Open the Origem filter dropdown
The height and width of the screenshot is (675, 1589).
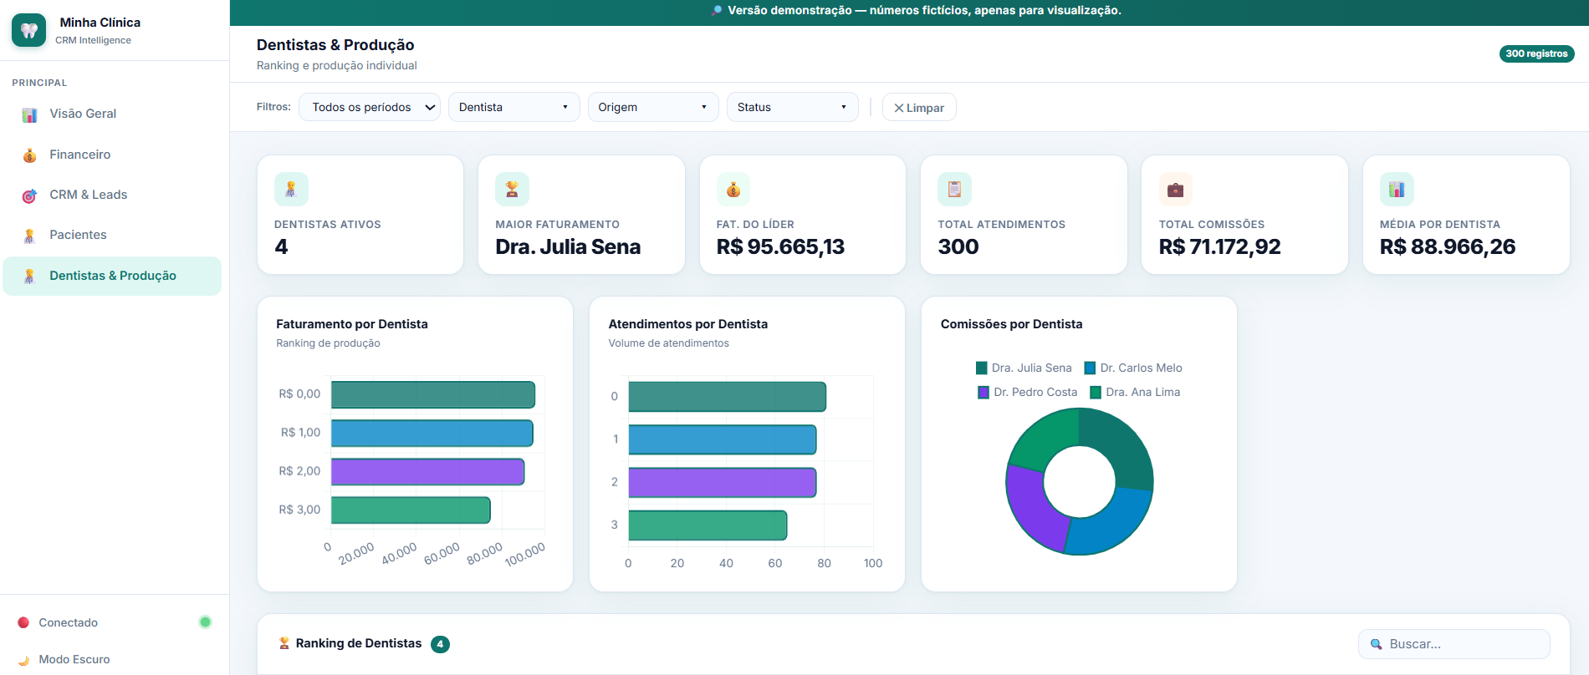click(x=653, y=107)
